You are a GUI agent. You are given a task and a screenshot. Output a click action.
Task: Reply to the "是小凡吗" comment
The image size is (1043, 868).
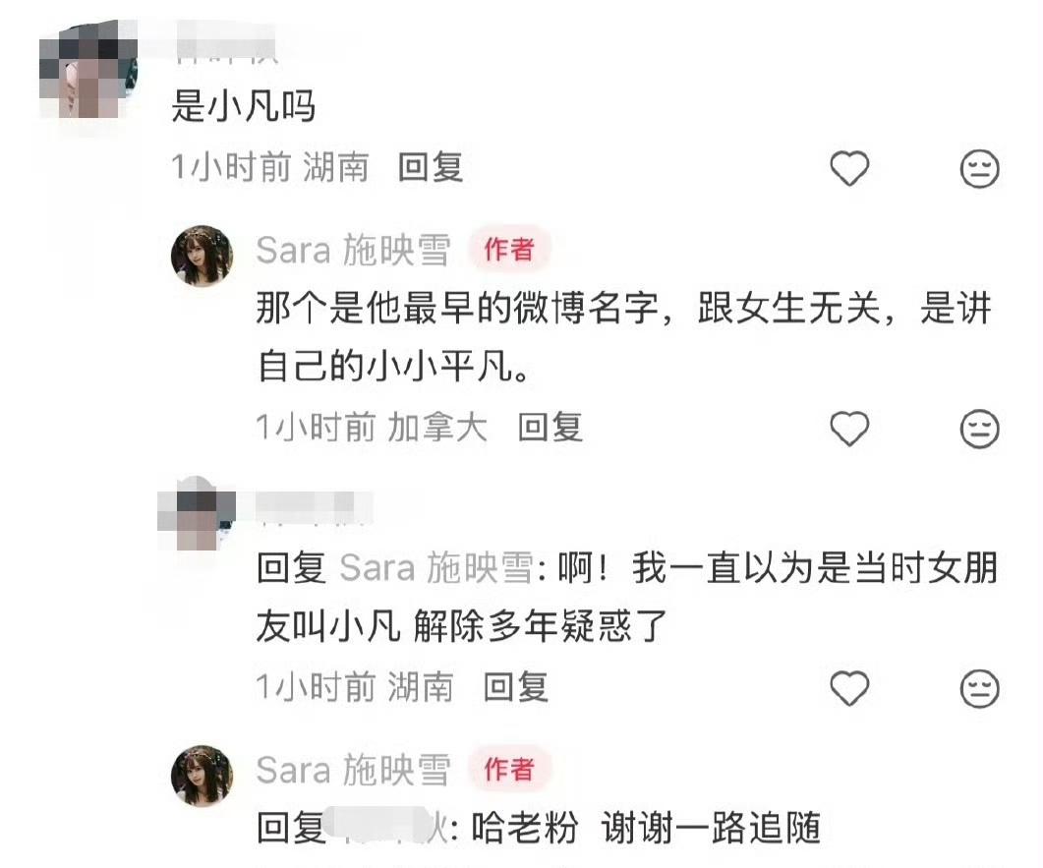pos(431,167)
